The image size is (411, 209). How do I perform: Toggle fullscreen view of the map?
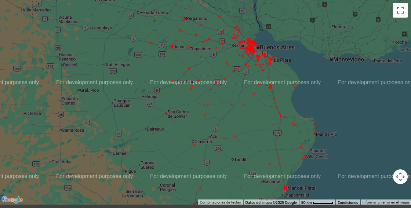click(x=400, y=10)
